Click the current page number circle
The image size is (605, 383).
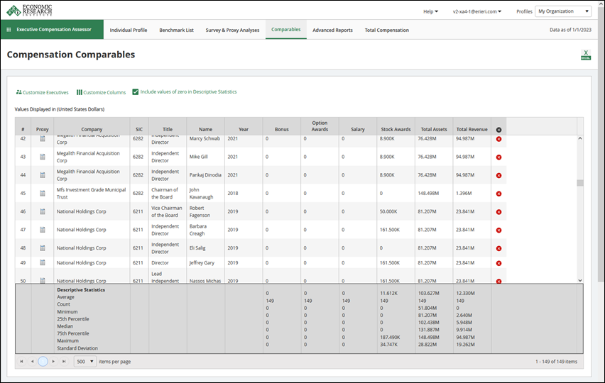pos(43,362)
